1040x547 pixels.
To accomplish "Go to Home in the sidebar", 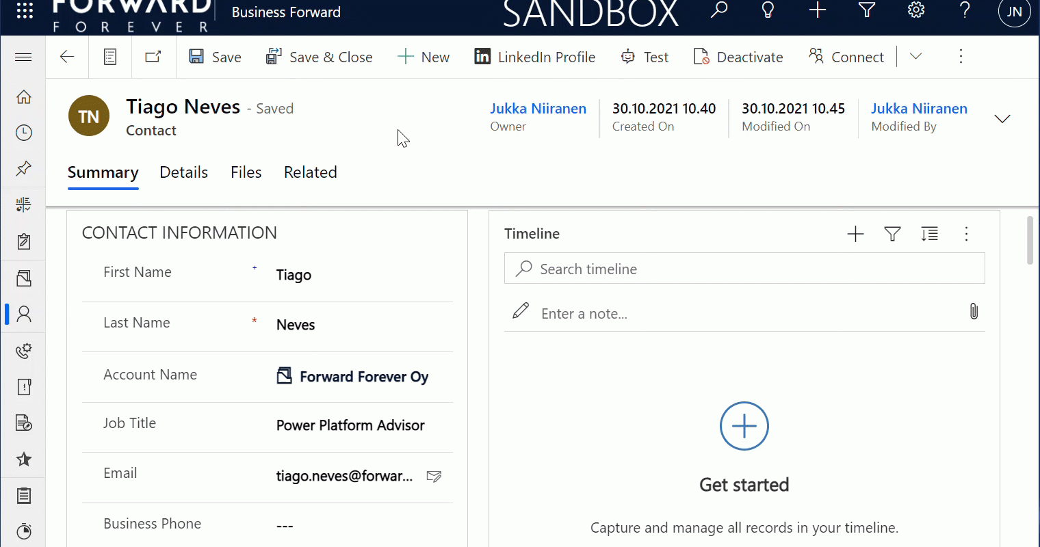I will [24, 97].
